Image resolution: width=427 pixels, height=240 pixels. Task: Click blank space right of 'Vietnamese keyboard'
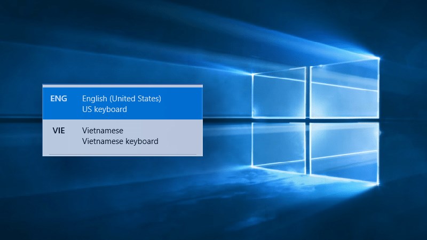[181, 141]
